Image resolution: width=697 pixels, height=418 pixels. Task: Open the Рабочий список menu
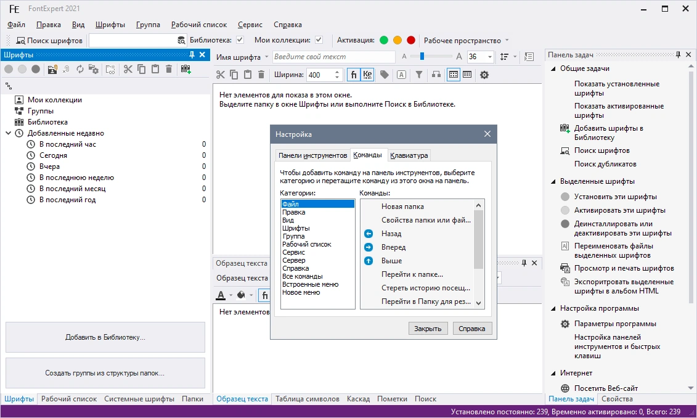coord(198,25)
